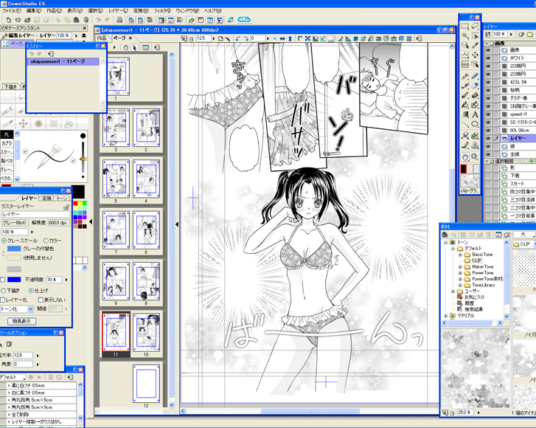Viewport: 536px width, 428px height.
Task: Select the PowerTone folder
Action: (x=482, y=273)
